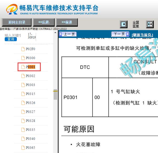Image resolution: width=158 pixels, height=153 pixels.
Task: Click the left panel expand icon
Action: [124, 24]
